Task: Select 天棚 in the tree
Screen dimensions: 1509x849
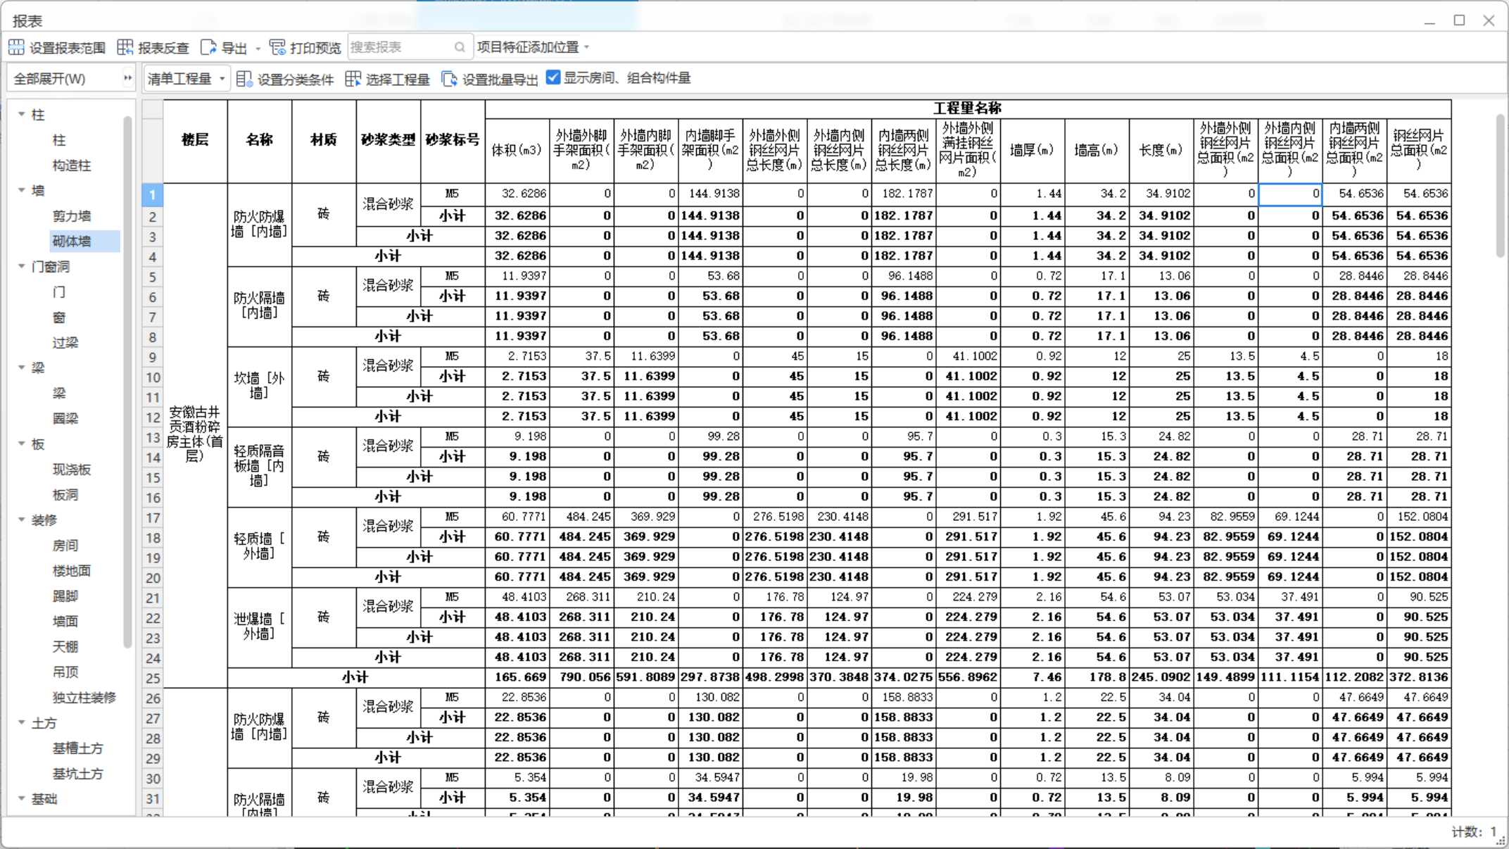Action: [x=65, y=647]
